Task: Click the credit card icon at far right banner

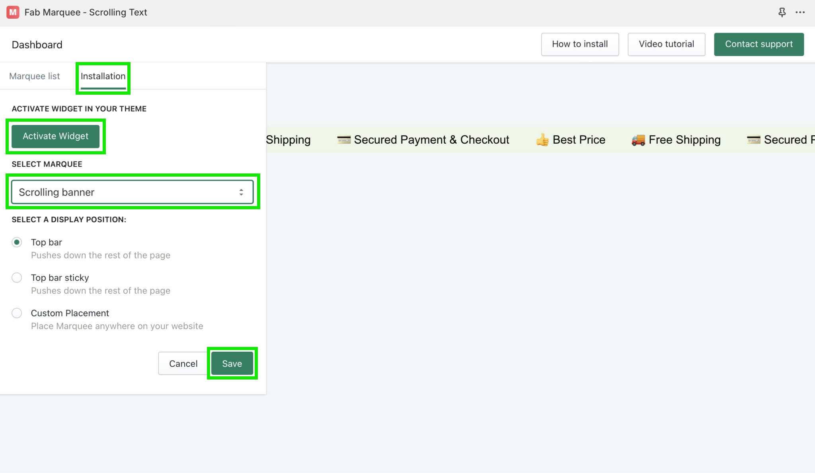Action: 753,140
